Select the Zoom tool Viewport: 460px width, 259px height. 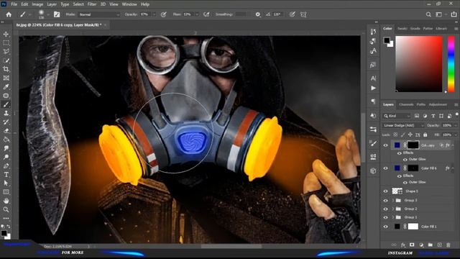(6, 209)
